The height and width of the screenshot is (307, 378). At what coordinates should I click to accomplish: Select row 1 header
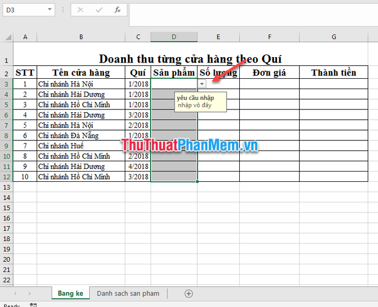6,54
